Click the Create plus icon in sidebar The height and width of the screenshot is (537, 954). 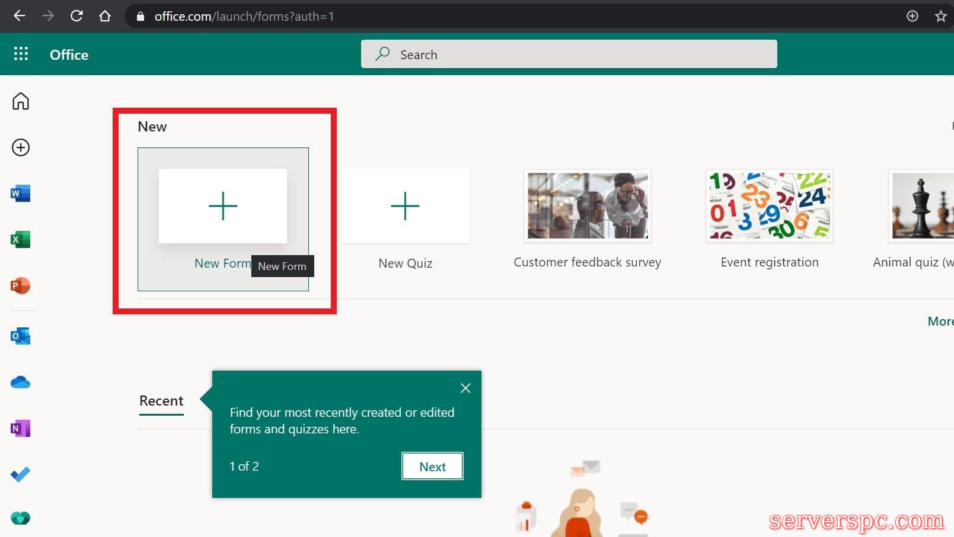[21, 147]
